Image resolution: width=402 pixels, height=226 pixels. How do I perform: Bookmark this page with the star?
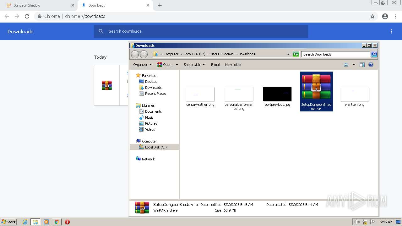(x=372, y=16)
